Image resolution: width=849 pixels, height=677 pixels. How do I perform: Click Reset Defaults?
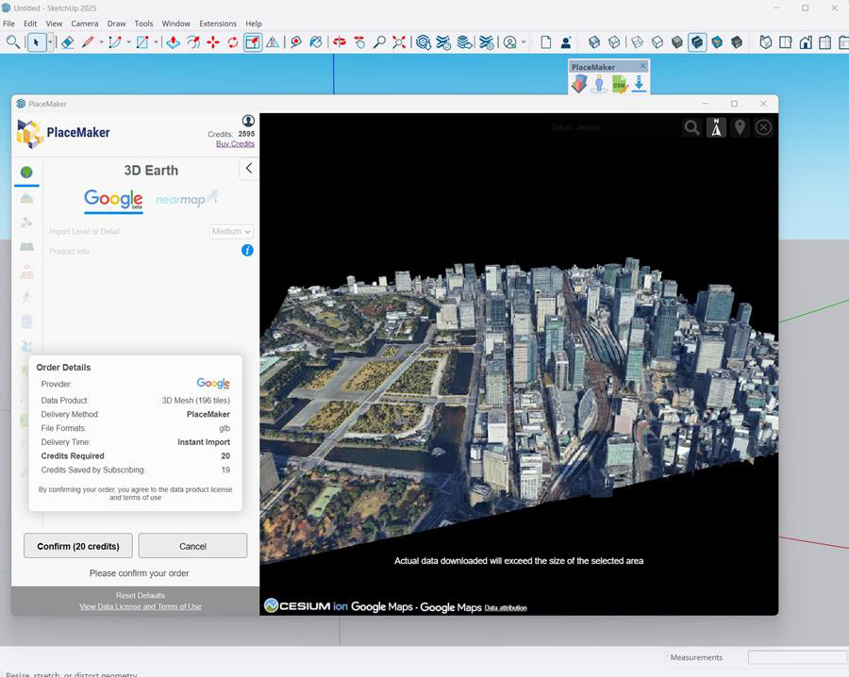pos(141,595)
